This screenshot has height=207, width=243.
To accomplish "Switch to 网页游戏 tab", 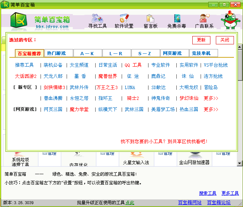I will 175,53.
